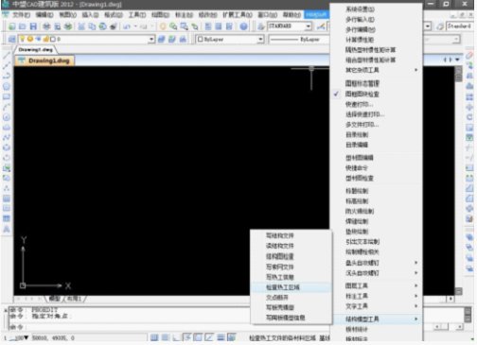Click the Print icon in toolbar
477x345 pixels.
coord(46,26)
